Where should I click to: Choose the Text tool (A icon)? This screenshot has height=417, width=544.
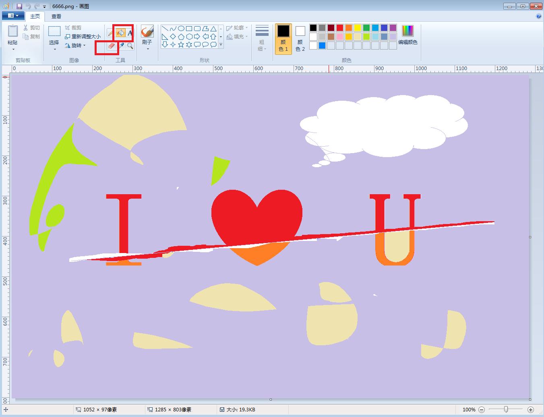130,33
